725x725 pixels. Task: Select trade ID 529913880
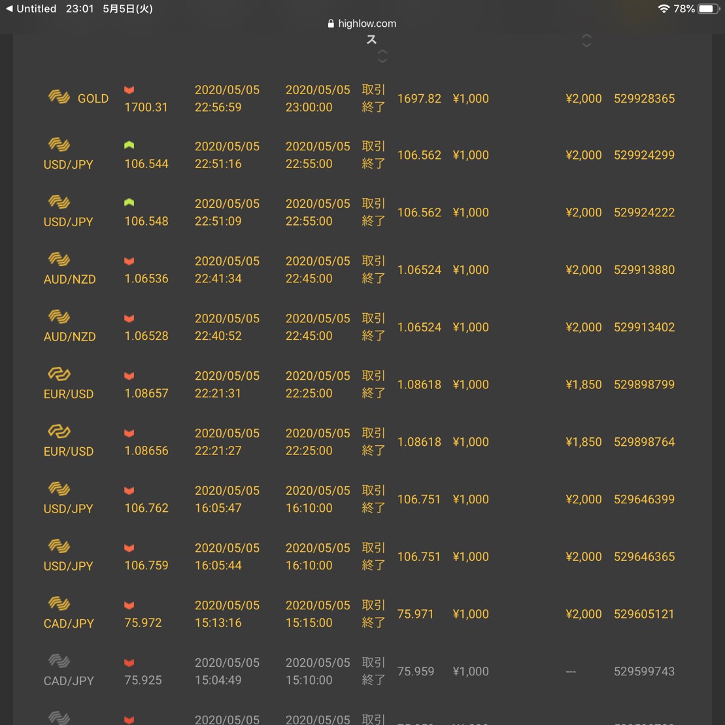coord(644,269)
